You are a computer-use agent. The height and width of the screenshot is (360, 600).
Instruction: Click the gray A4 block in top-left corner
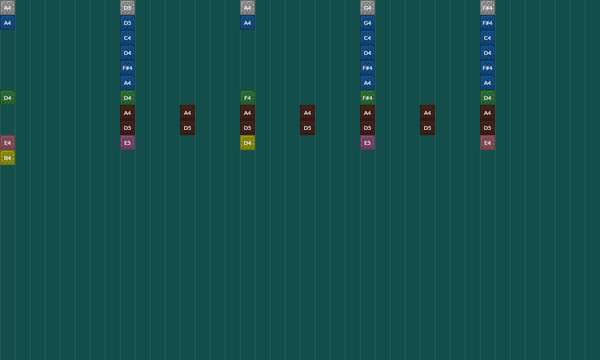(x=7, y=8)
